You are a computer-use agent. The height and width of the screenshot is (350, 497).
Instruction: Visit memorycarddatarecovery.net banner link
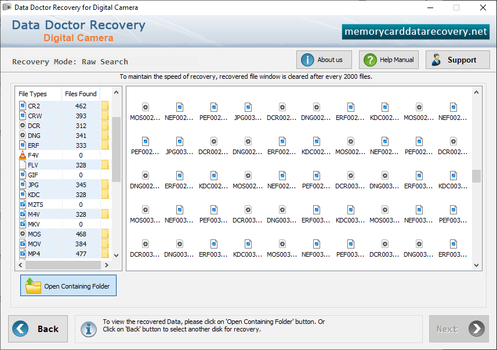click(416, 32)
